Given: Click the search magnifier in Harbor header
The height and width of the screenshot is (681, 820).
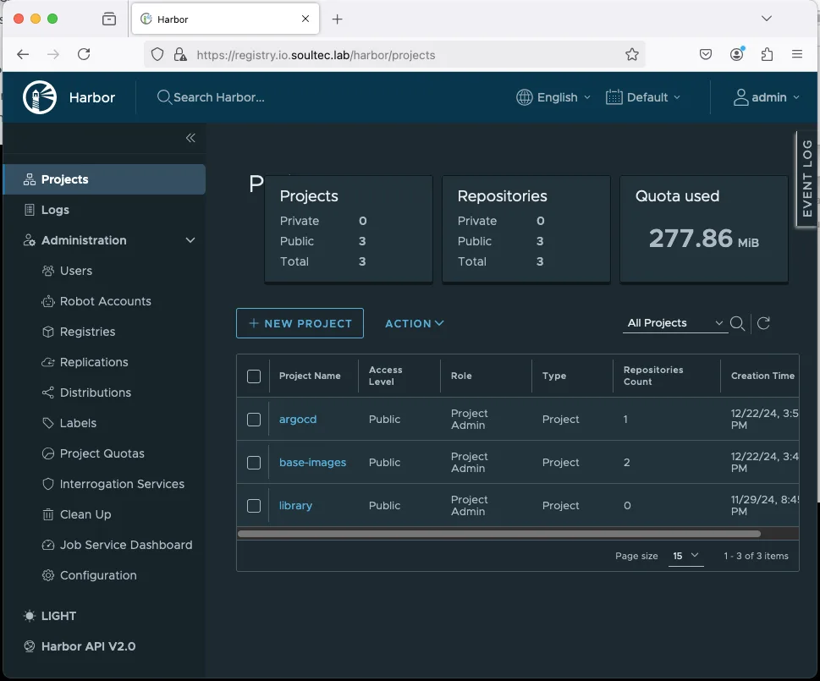Looking at the screenshot, I should coord(163,97).
